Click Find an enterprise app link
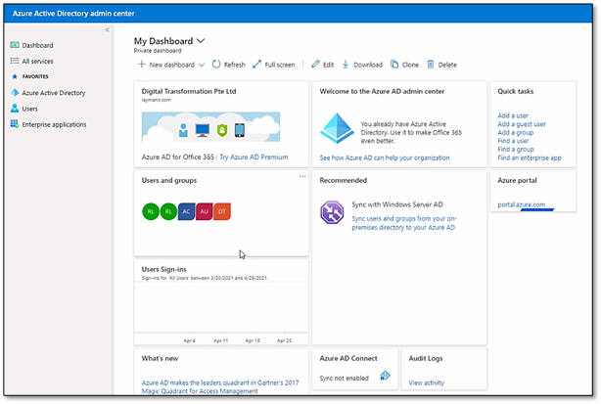The height and width of the screenshot is (404, 601). click(530, 157)
